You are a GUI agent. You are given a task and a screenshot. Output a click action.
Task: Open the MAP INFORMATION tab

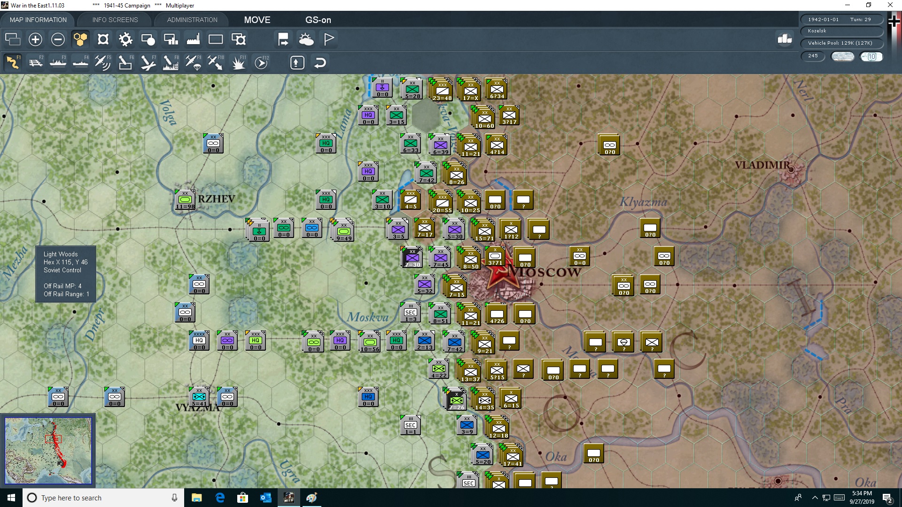click(x=38, y=20)
